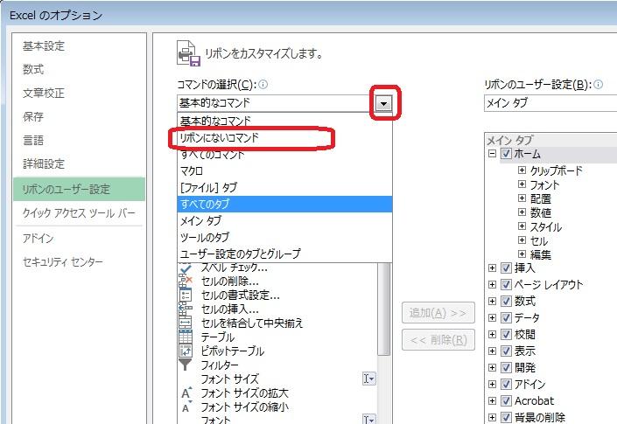Choose ツールのタブ option
Image resolution: width=617 pixels, height=424 pixels.
(x=285, y=237)
